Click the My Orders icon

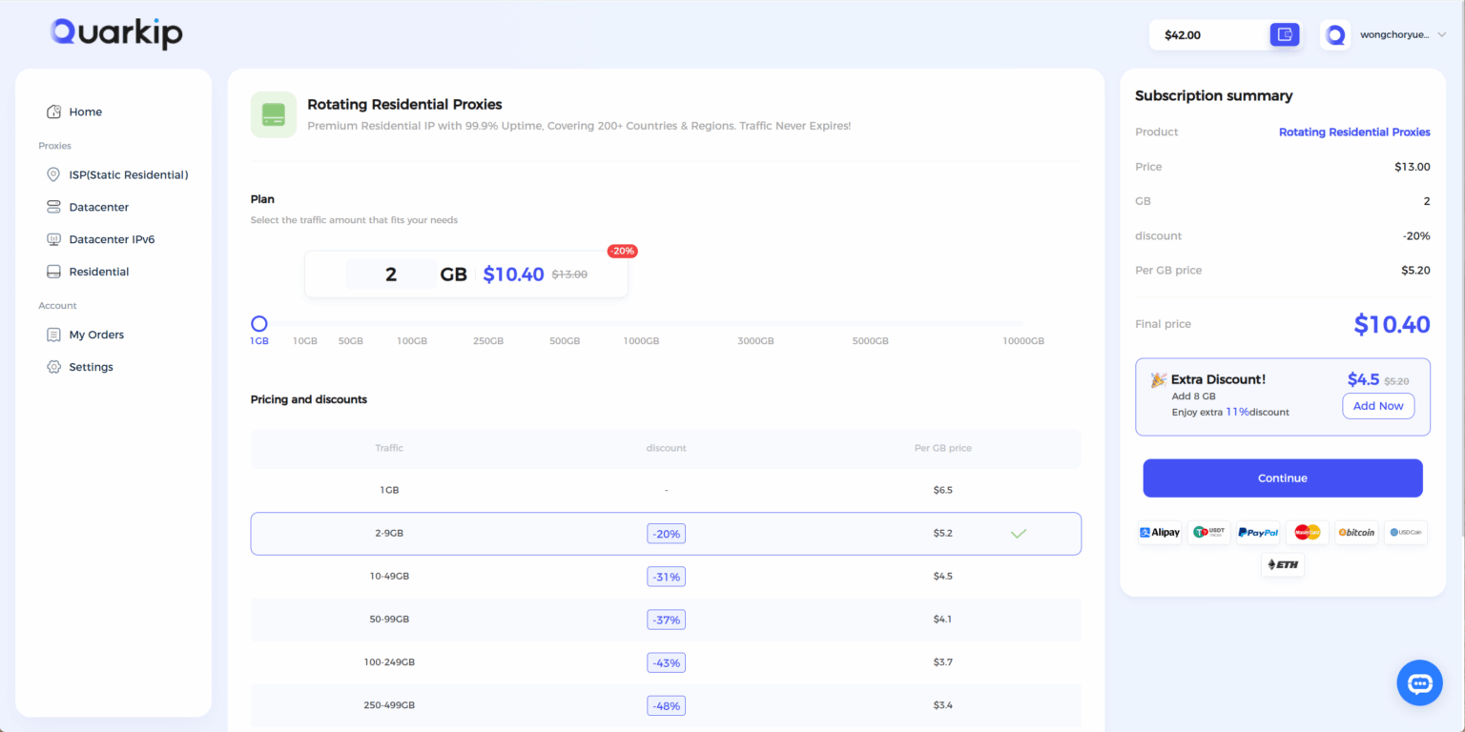(x=54, y=335)
